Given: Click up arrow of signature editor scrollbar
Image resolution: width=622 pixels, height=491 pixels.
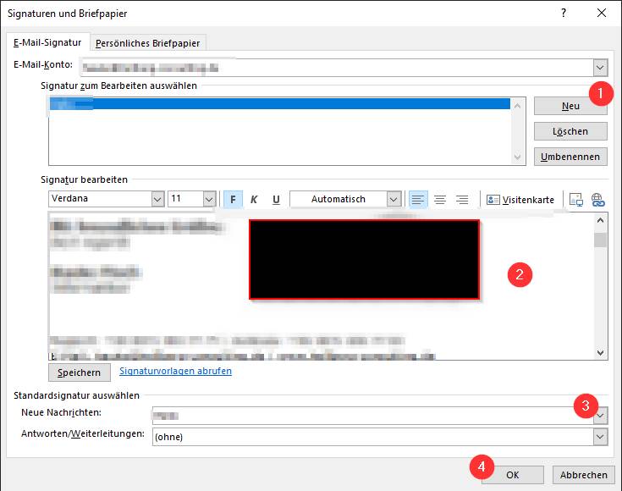Looking at the screenshot, I should tap(601, 220).
